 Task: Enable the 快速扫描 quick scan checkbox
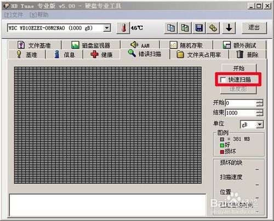pos(223,80)
